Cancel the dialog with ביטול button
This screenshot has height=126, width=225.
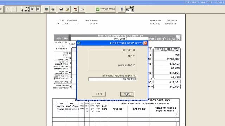coord(99,94)
